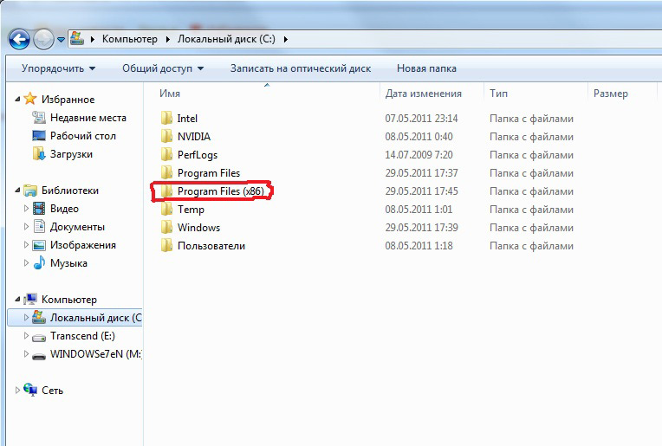This screenshot has height=446, width=662.
Task: Click the Локальный диск drive icon in sidebar
Action: (x=39, y=317)
